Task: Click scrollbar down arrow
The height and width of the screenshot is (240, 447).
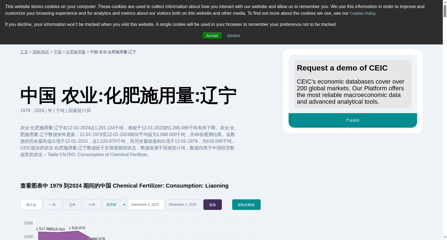Action: coord(445,237)
